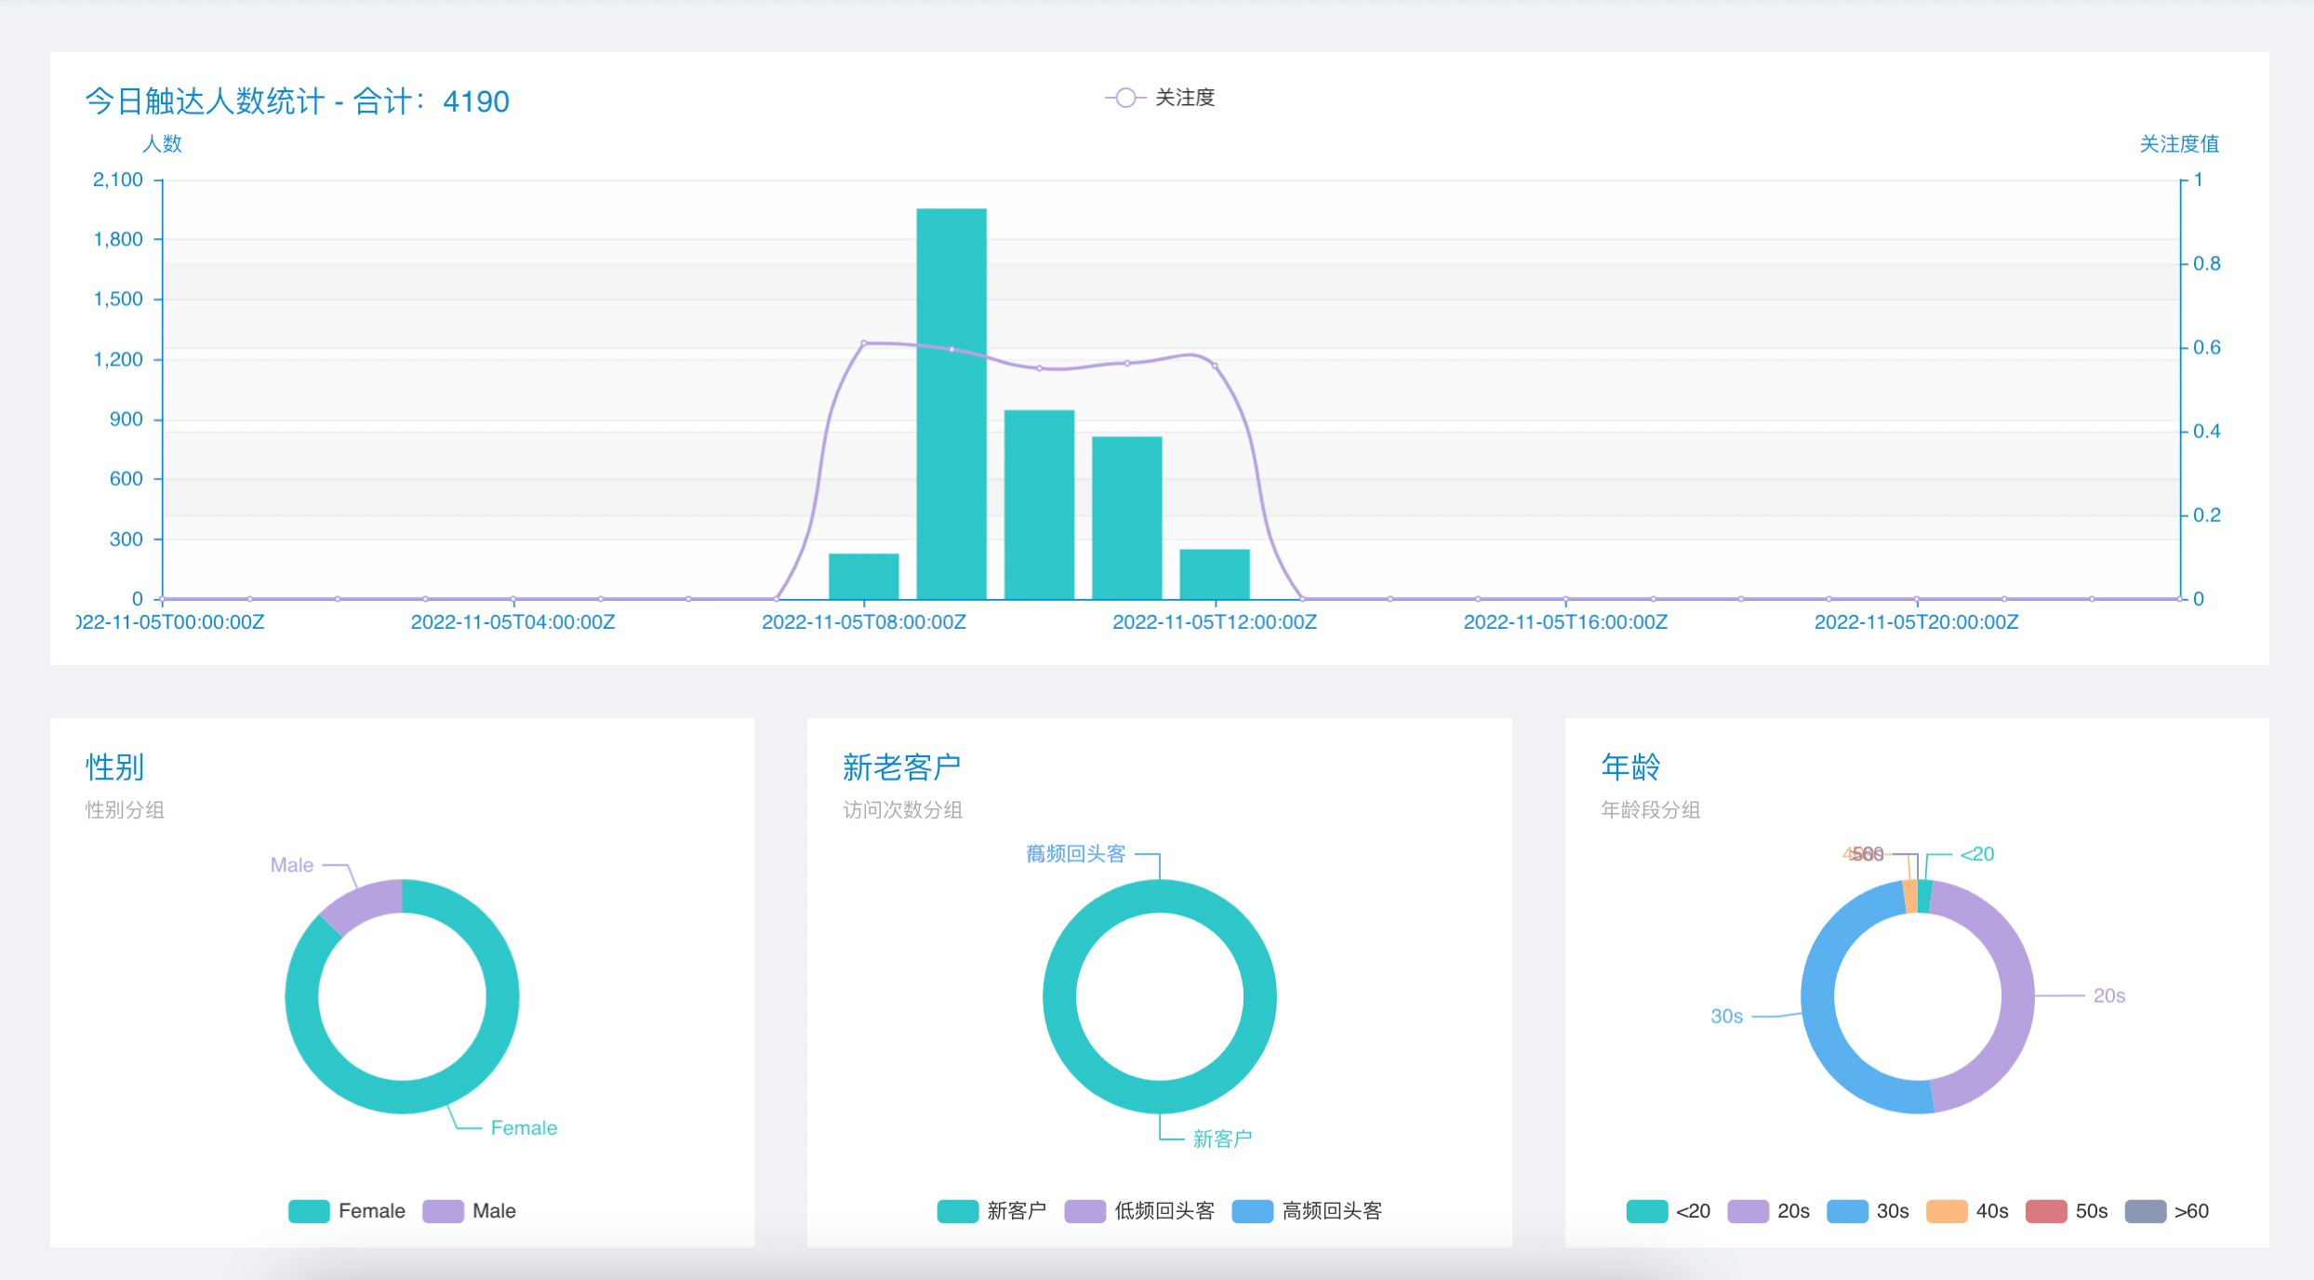
Task: Toggle the 低频回头客 legend item
Action: [x=1140, y=1211]
